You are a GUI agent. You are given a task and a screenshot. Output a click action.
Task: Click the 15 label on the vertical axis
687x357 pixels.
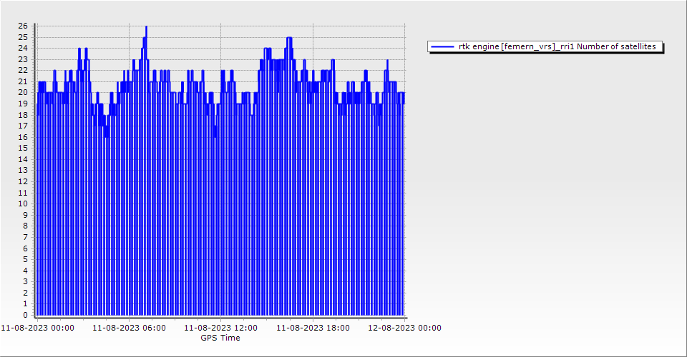23,148
